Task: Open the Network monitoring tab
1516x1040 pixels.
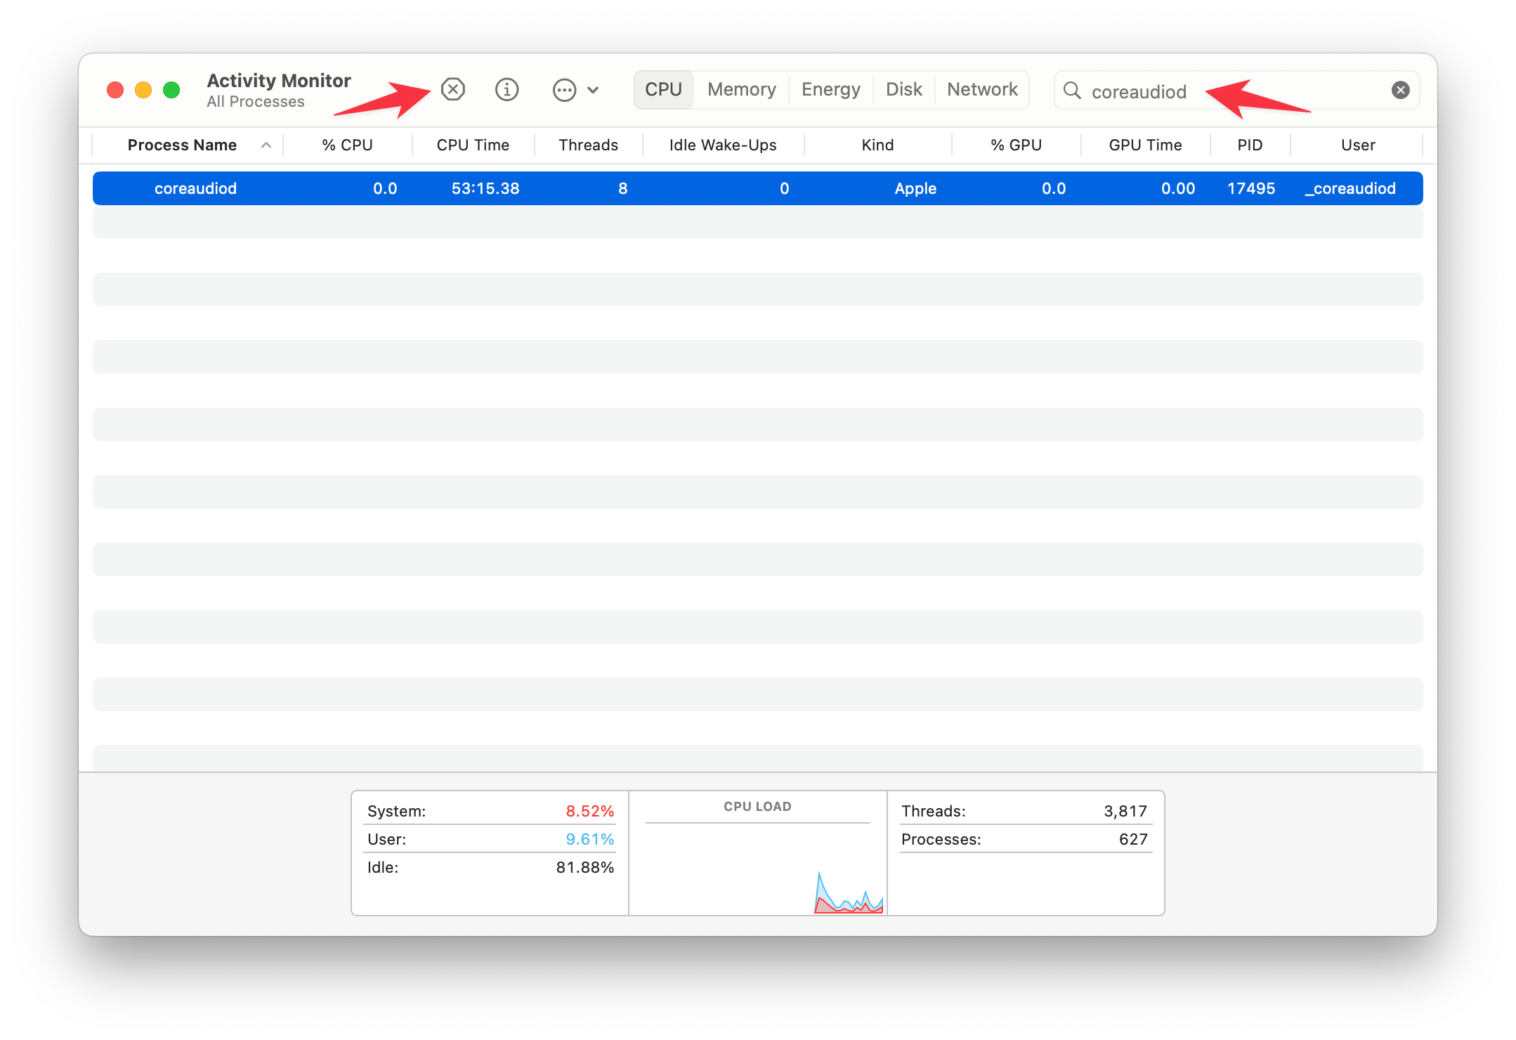Action: [981, 89]
